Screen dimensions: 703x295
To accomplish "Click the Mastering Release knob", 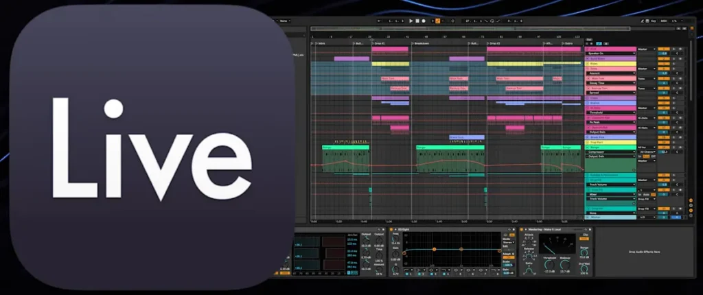I will pyautogui.click(x=529, y=255).
